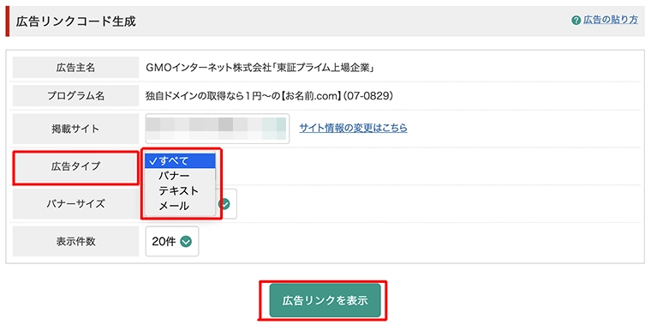Click the 広告リンクを表示 button

(x=325, y=300)
